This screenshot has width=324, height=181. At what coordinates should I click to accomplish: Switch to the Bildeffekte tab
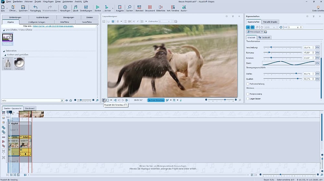tap(64, 22)
